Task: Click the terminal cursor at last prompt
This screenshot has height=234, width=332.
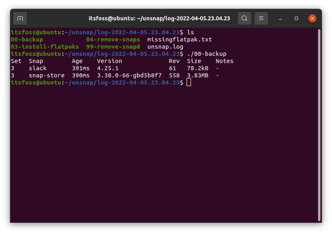Action: pyautogui.click(x=189, y=82)
